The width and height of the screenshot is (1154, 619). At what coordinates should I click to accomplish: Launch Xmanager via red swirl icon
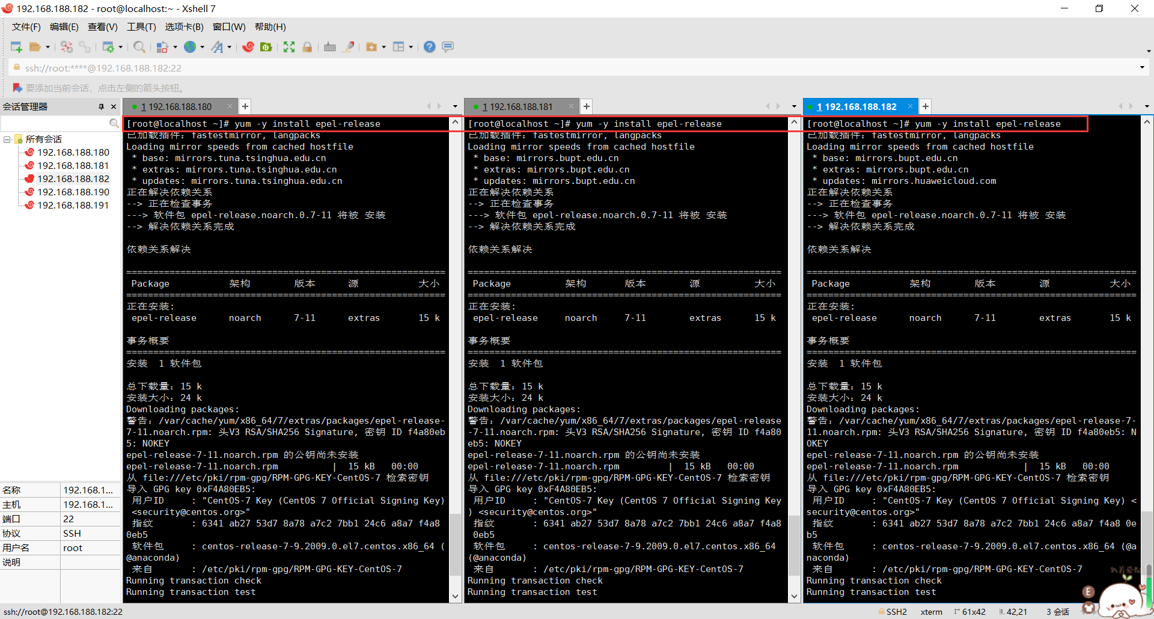pos(248,47)
